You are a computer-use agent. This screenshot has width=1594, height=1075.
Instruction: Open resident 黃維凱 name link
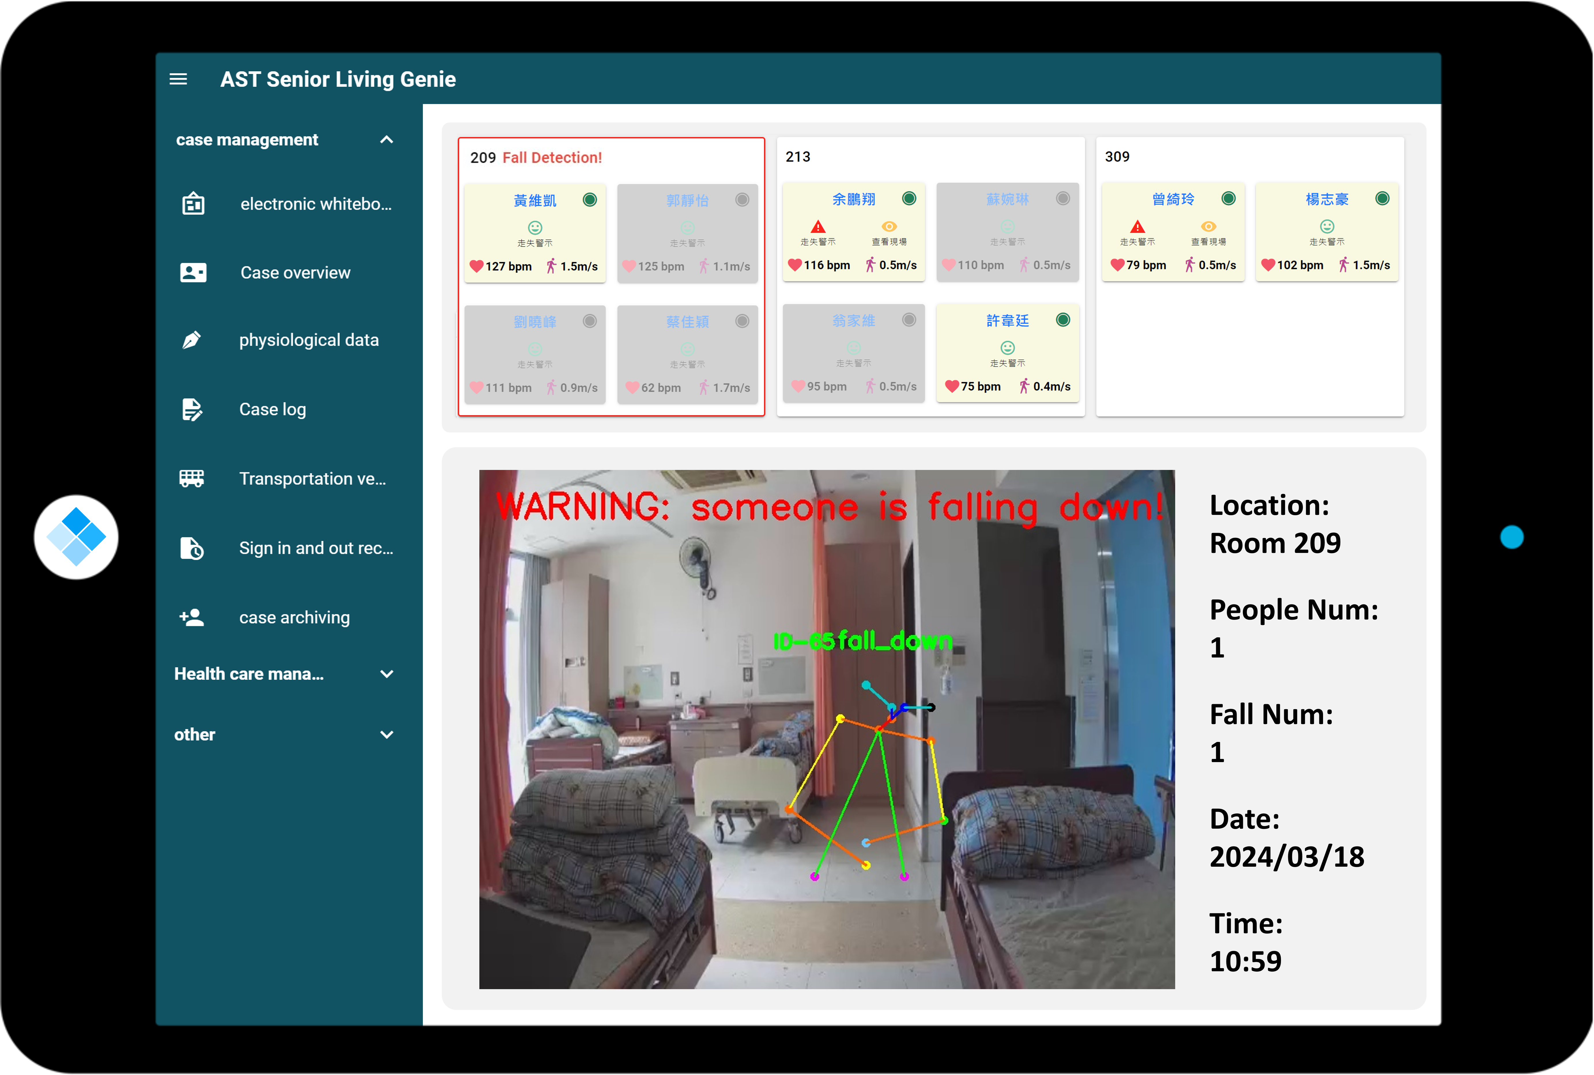[x=535, y=200]
